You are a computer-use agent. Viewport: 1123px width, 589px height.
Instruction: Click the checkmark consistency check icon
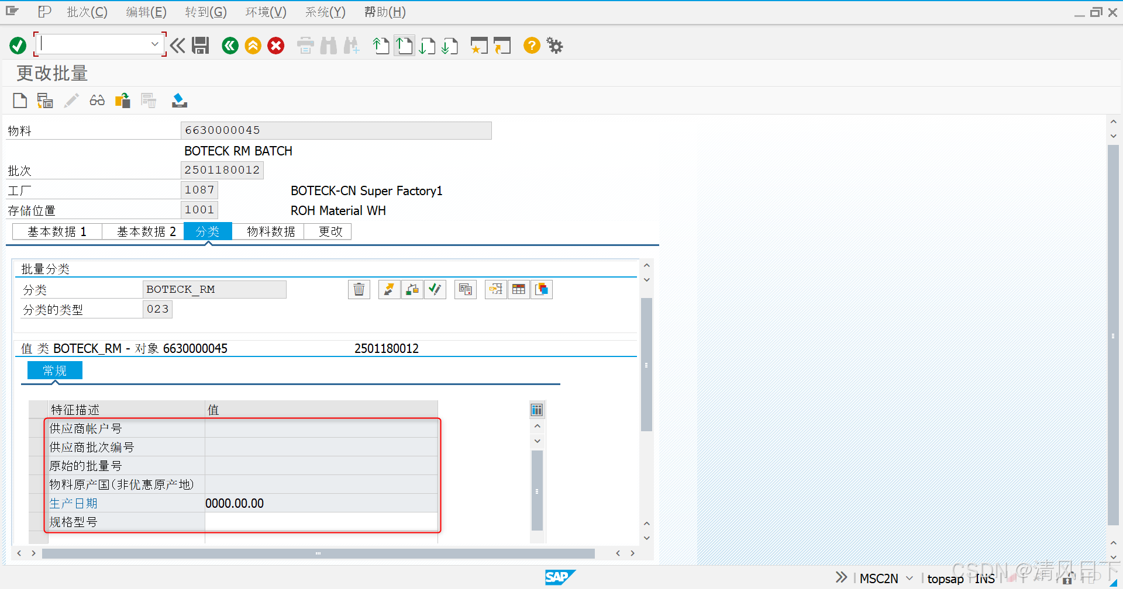click(x=435, y=289)
